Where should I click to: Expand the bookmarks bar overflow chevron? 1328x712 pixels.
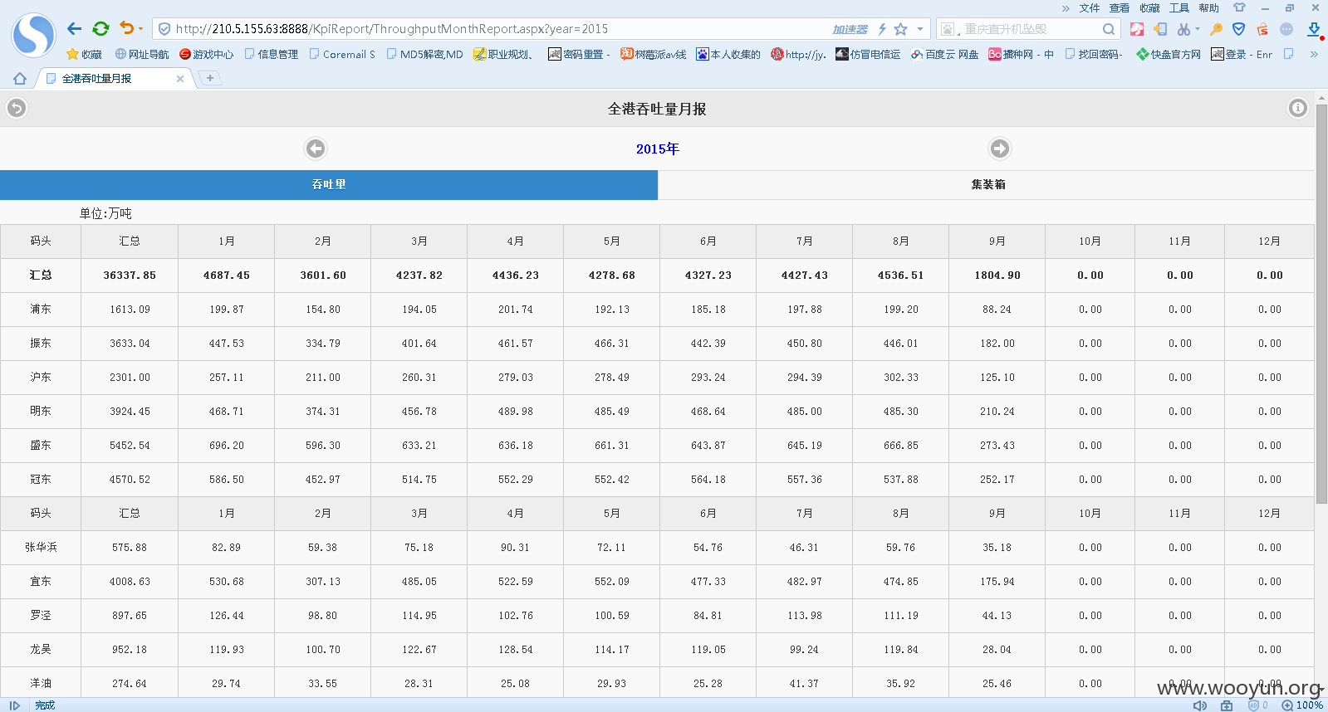1314,54
